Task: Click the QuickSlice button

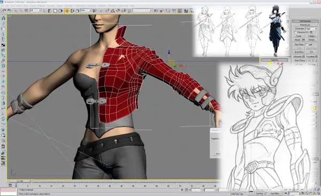Action: pos(299,52)
